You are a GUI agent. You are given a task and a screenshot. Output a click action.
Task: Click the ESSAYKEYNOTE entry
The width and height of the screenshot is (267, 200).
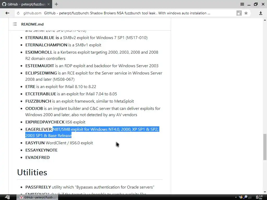41,150
